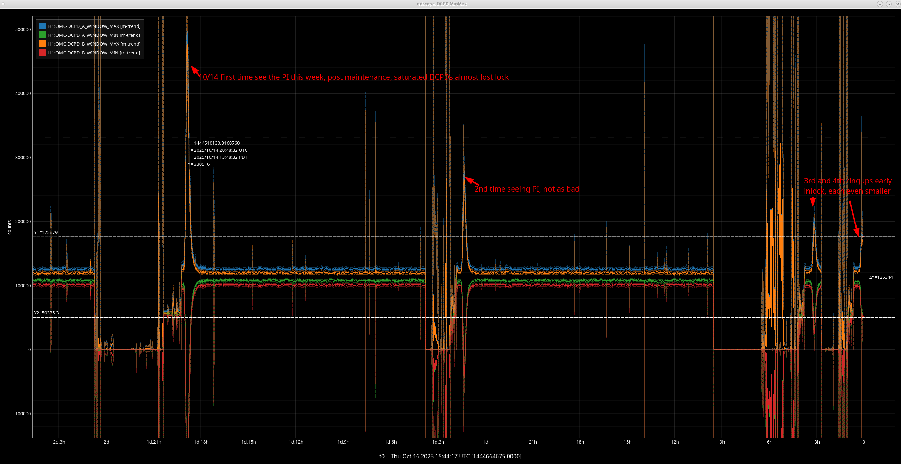Maximize the ndscope window
The height and width of the screenshot is (464, 901).
(x=889, y=4)
